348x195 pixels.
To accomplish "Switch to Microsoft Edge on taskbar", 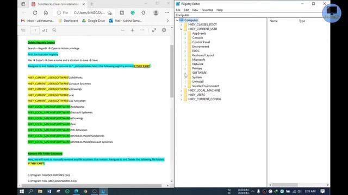I will 76,191.
